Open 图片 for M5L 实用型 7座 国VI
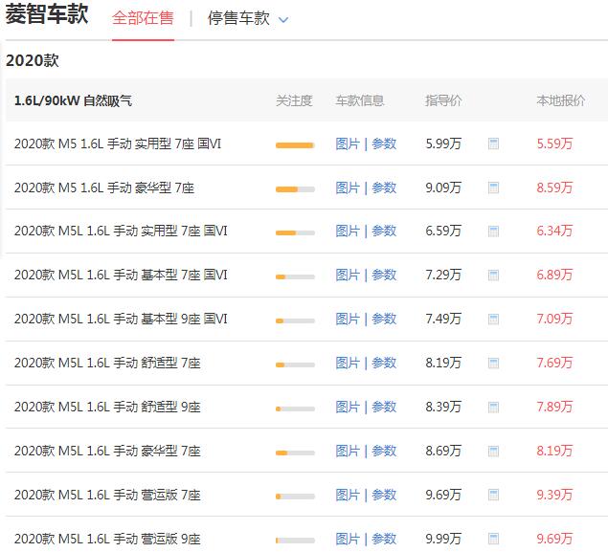 tap(348, 232)
